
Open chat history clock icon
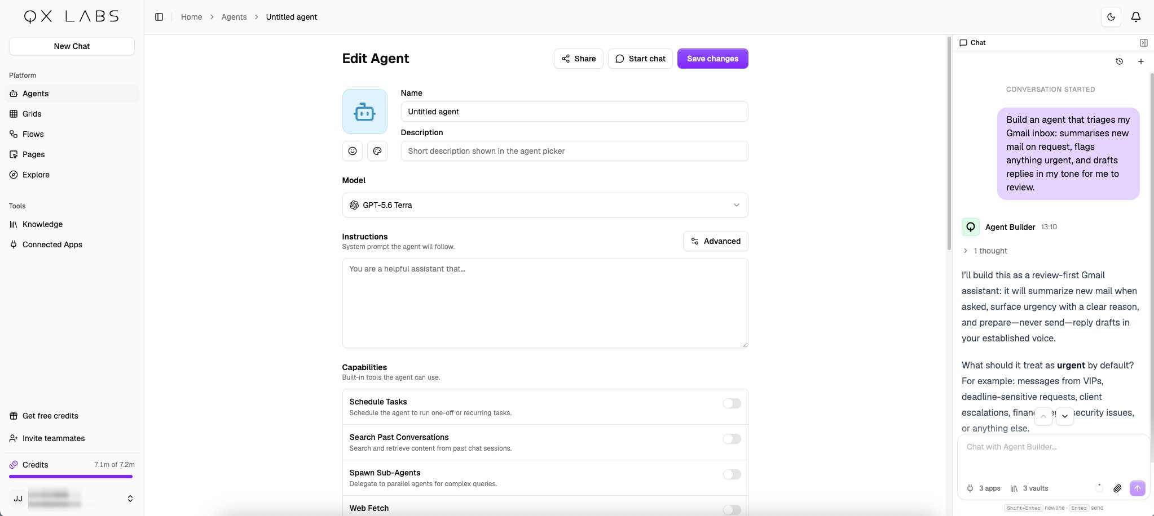1120,61
